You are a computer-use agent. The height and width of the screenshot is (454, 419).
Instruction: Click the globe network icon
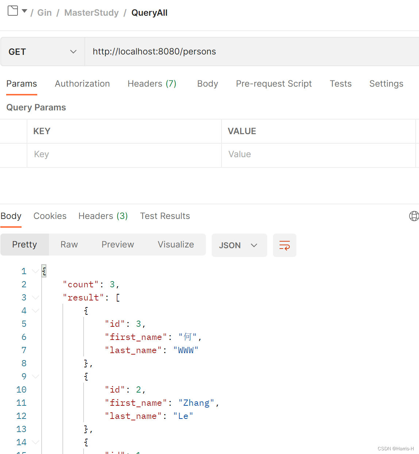coord(414,216)
